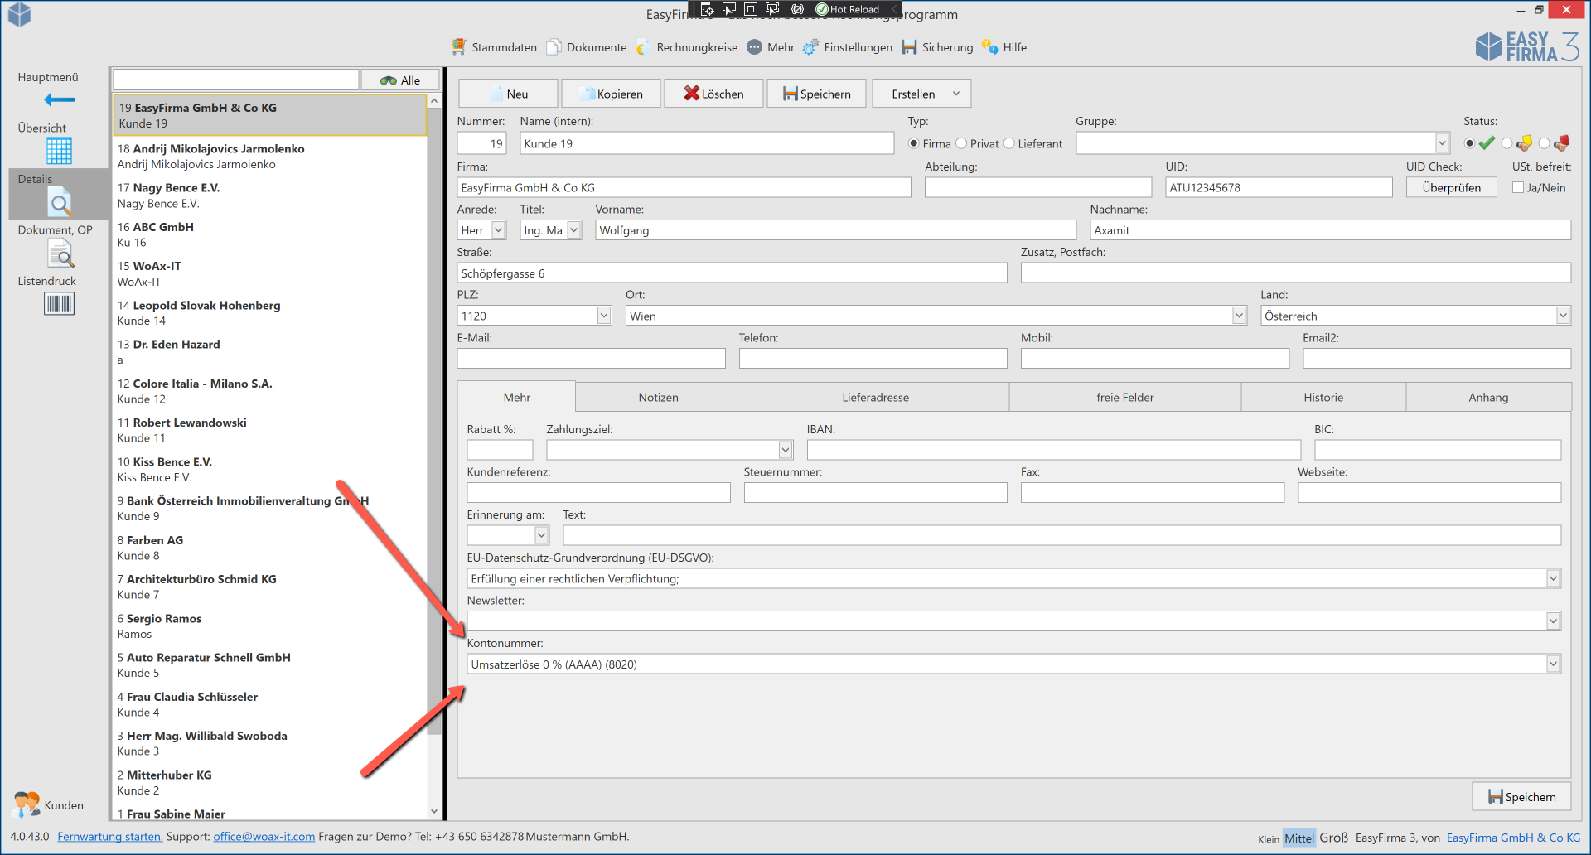The width and height of the screenshot is (1591, 855).
Task: Set font size to Klein
Action: 1268,839
